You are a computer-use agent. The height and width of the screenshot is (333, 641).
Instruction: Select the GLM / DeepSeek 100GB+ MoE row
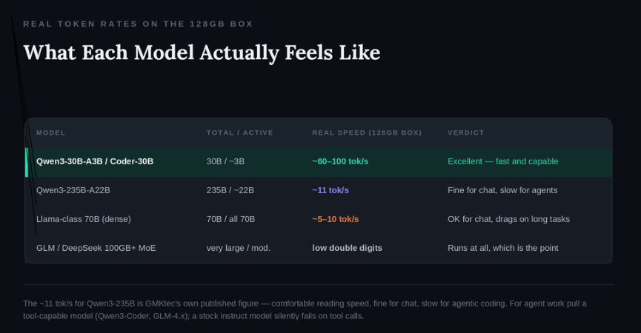point(319,248)
